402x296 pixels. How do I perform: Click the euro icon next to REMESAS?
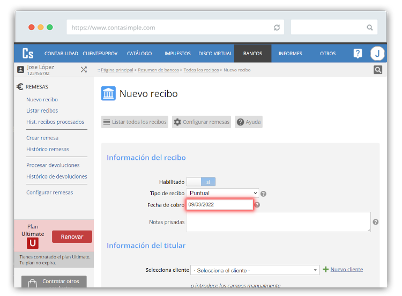pos(20,87)
